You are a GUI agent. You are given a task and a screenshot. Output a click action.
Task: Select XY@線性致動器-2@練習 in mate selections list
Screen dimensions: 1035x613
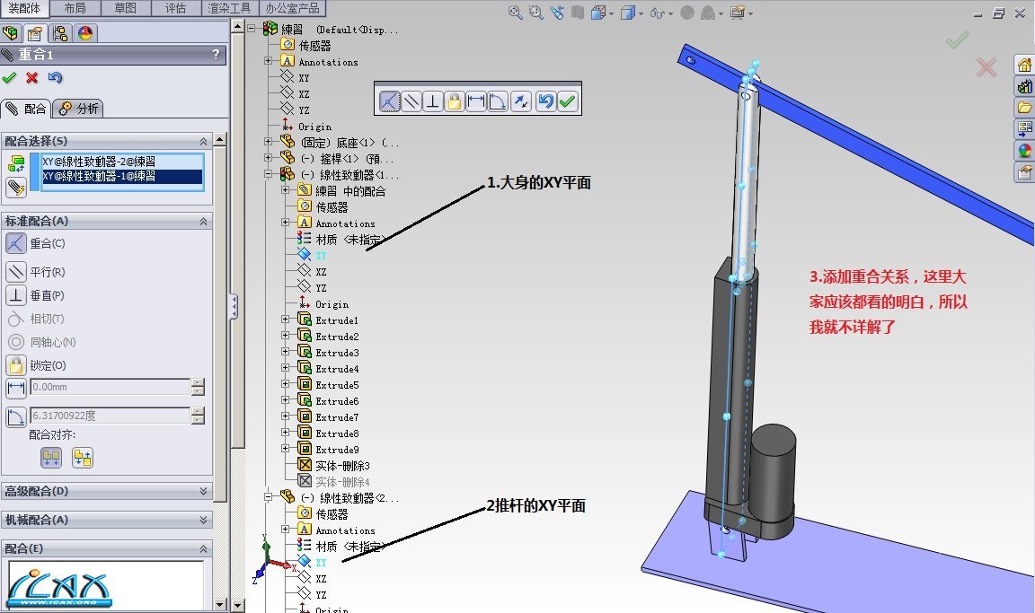tap(98, 162)
